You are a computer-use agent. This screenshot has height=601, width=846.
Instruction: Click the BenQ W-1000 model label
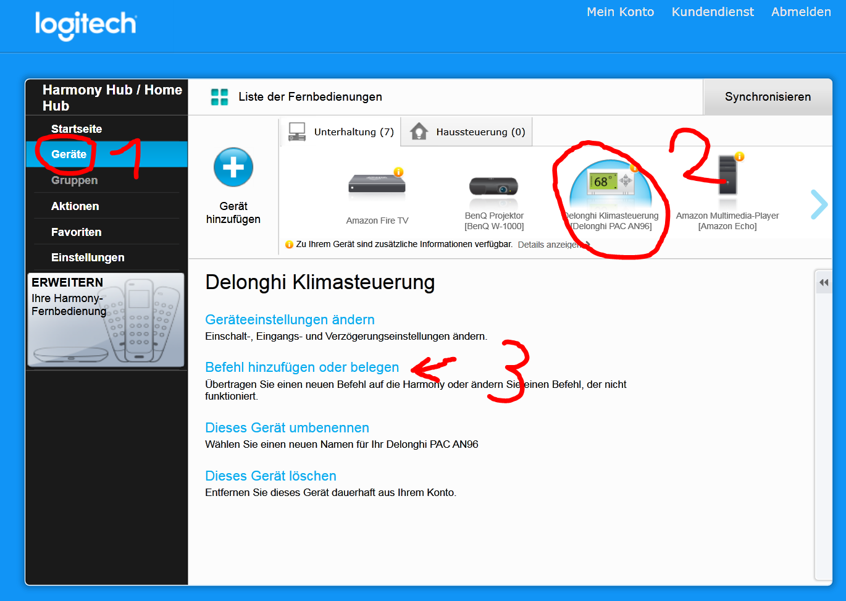[x=494, y=226]
